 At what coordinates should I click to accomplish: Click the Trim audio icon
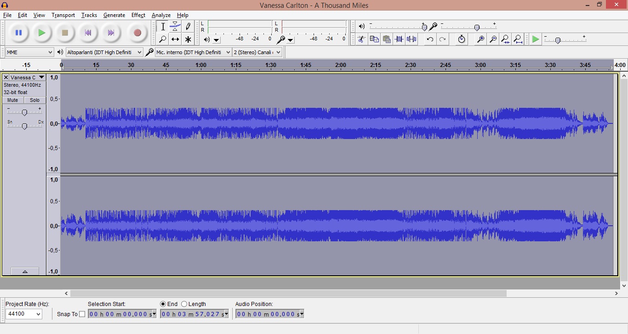click(x=399, y=39)
